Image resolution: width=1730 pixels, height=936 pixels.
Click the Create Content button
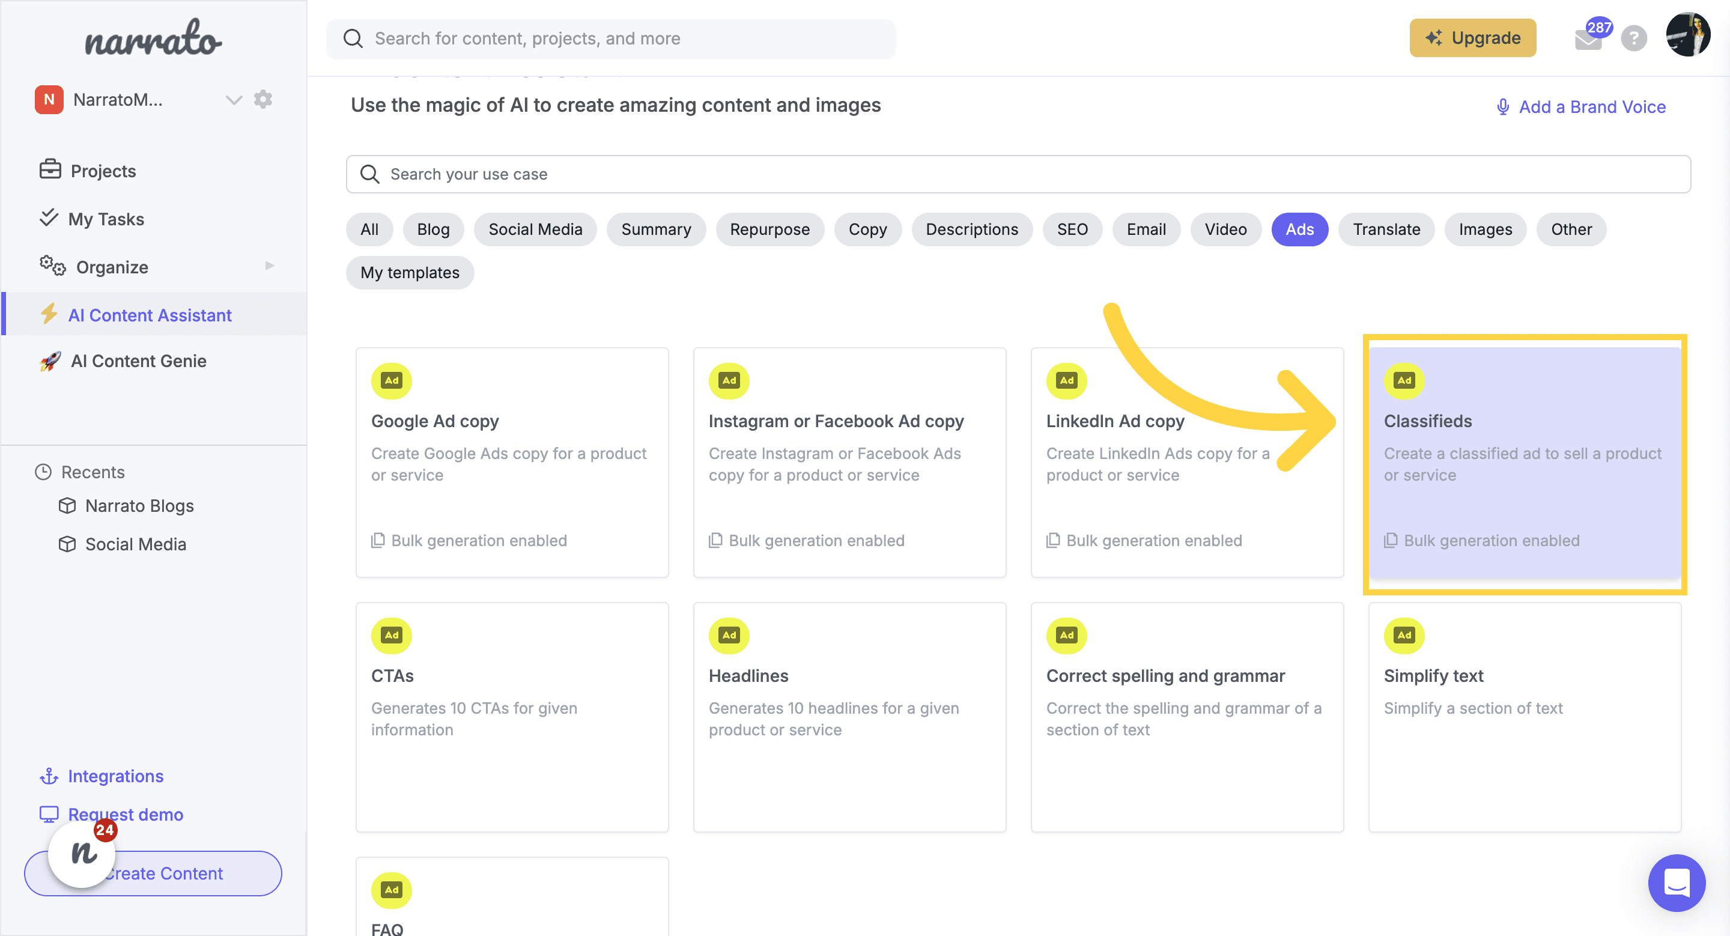[x=153, y=873]
